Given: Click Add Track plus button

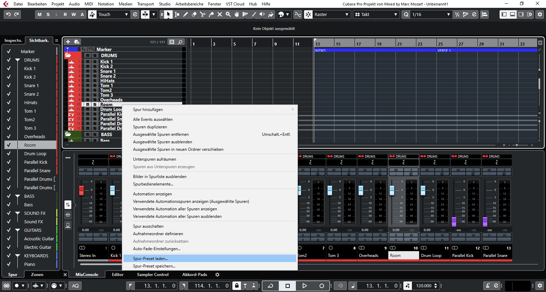Looking at the screenshot, I should [x=68, y=42].
